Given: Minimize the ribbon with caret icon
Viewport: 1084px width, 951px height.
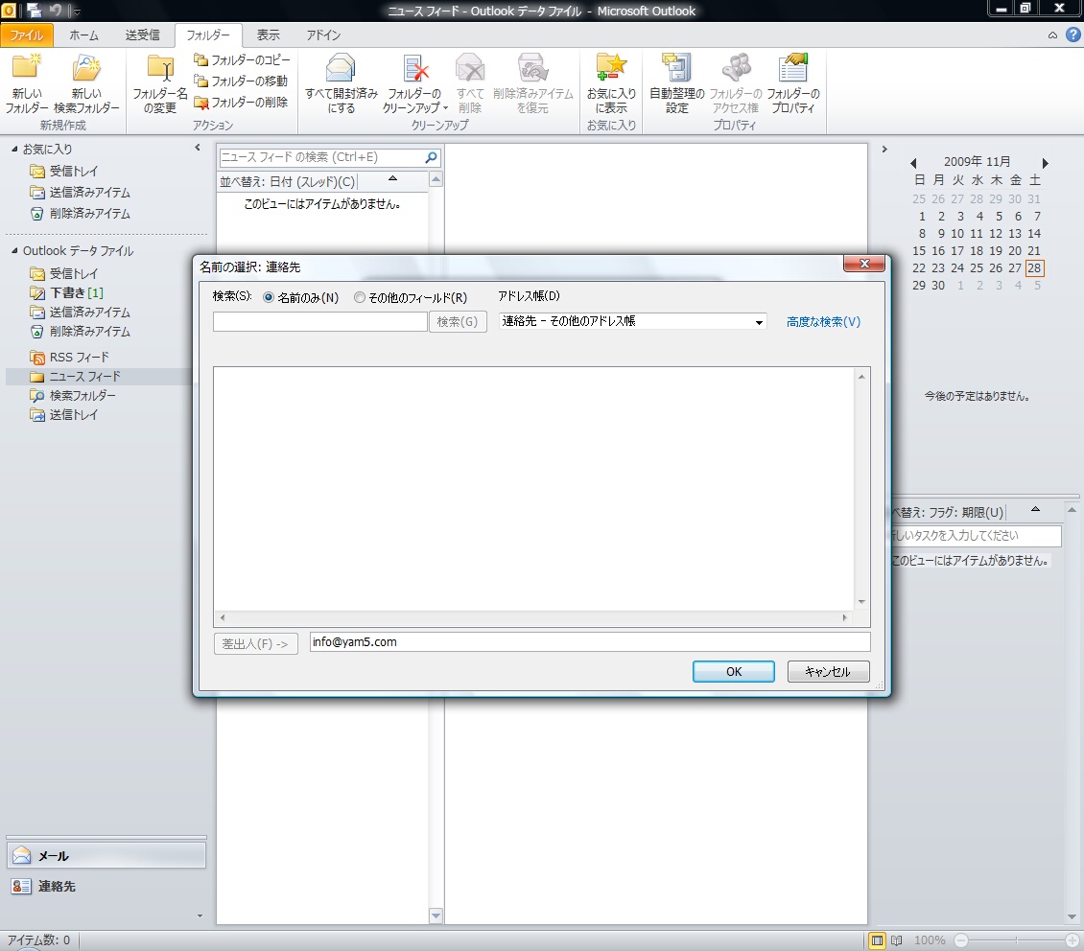Looking at the screenshot, I should [1052, 35].
